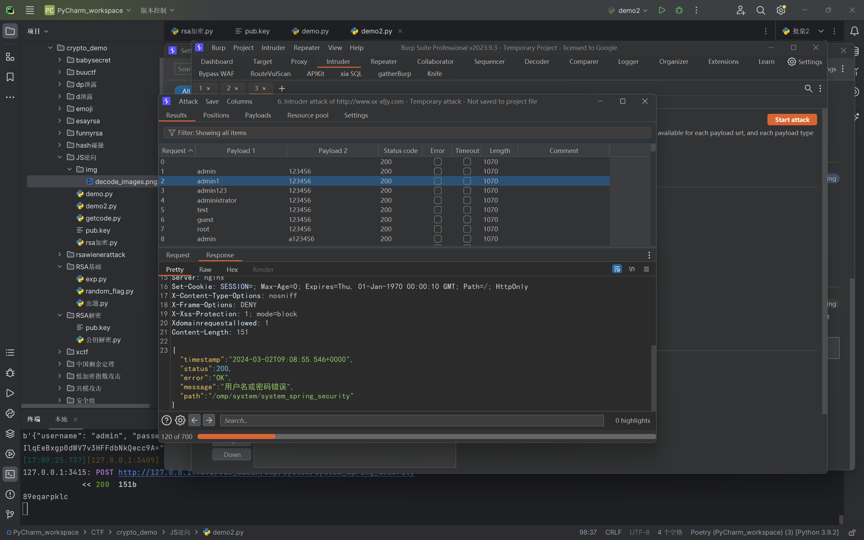Expand the xctf folder
Screen dimensions: 864x540
point(60,352)
